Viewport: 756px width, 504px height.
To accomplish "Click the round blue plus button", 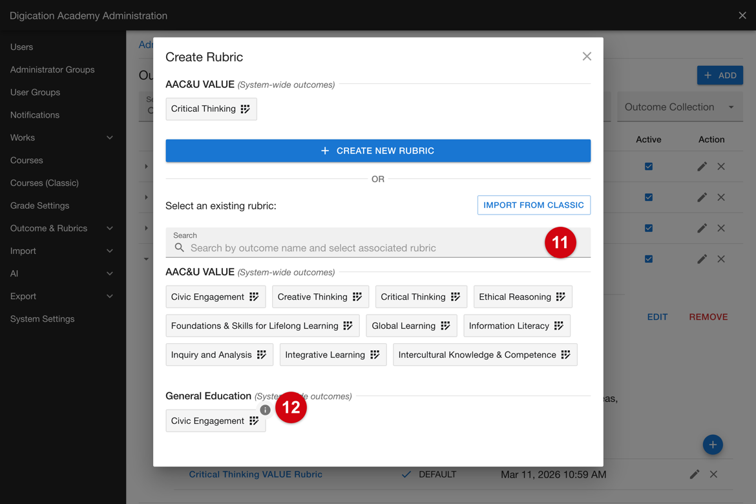I will point(713,444).
